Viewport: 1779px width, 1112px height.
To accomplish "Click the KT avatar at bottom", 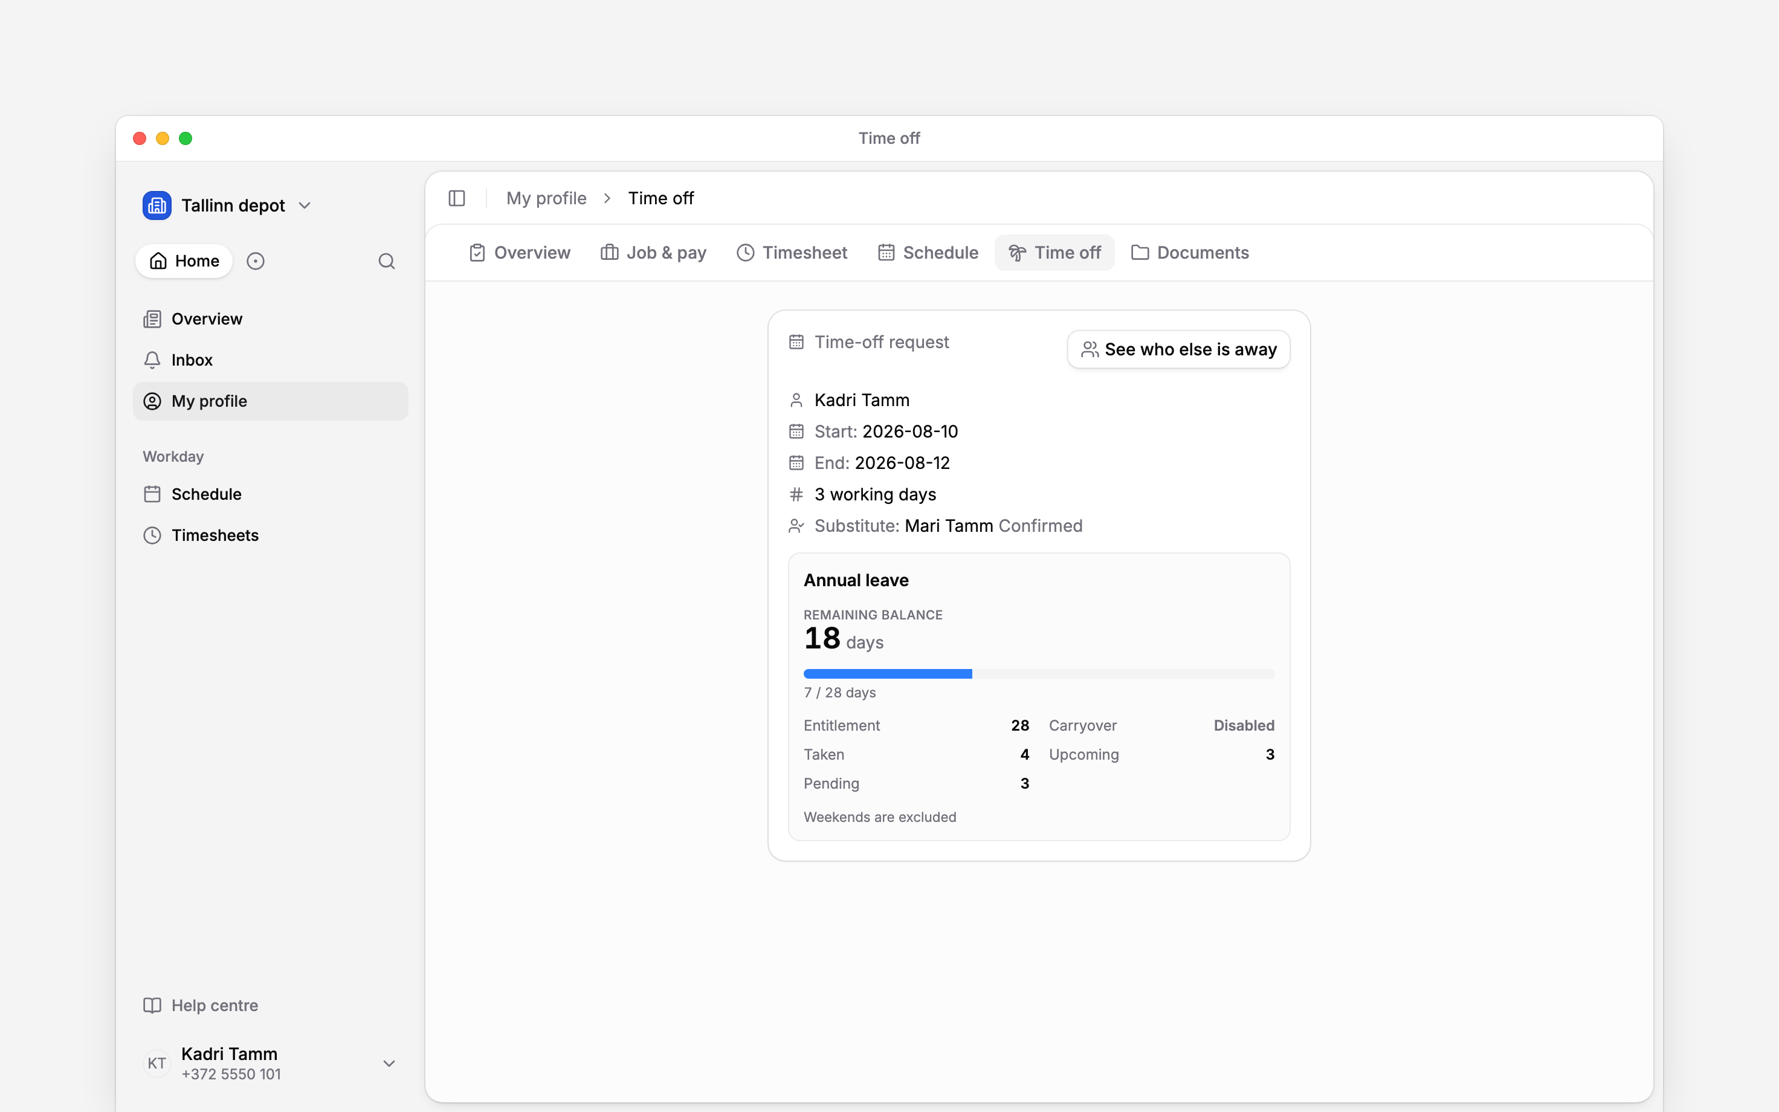I will coord(157,1064).
